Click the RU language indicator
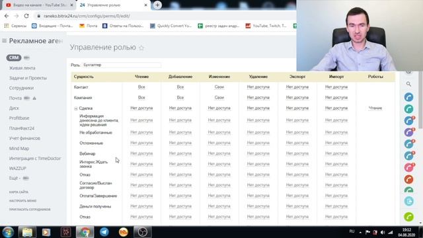The height and width of the screenshot is (238, 423). point(352,231)
